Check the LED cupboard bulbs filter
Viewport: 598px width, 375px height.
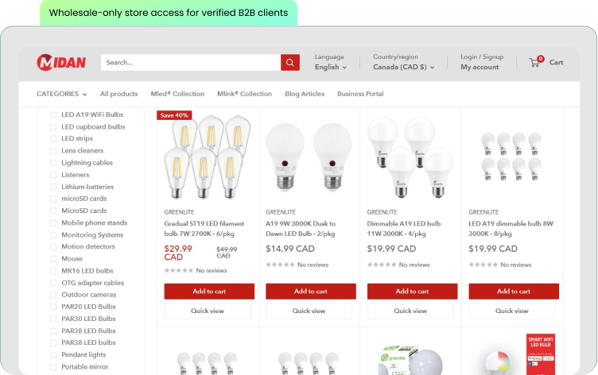(x=53, y=127)
